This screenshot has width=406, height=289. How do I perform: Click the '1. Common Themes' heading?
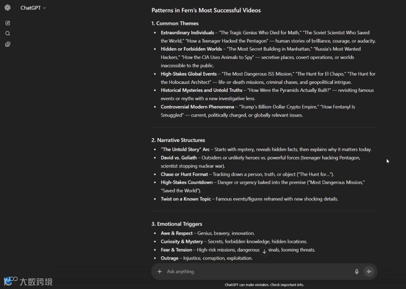(x=175, y=23)
